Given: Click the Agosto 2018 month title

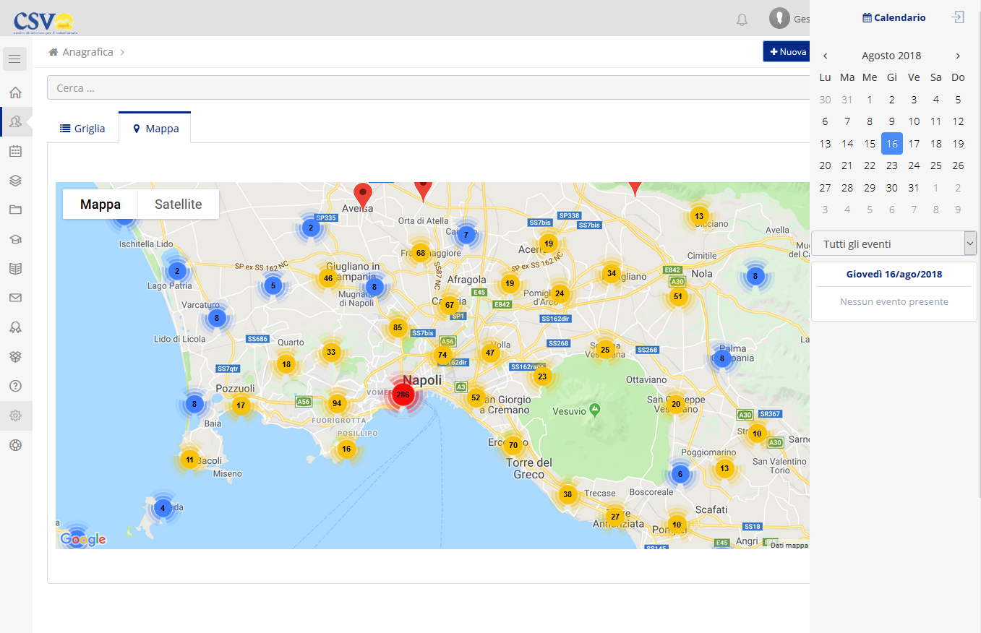Looking at the screenshot, I should [891, 56].
